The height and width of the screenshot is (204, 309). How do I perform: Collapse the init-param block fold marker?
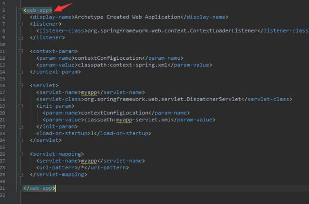click(x=20, y=106)
